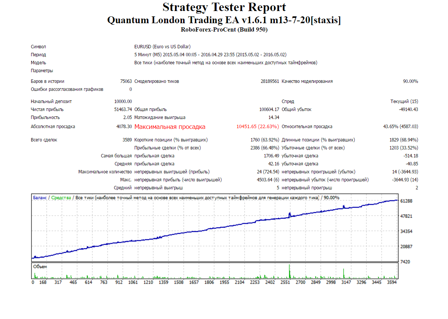
Task: Select red value 10451.65 (22.63%)
Action: pyautogui.click(x=257, y=127)
